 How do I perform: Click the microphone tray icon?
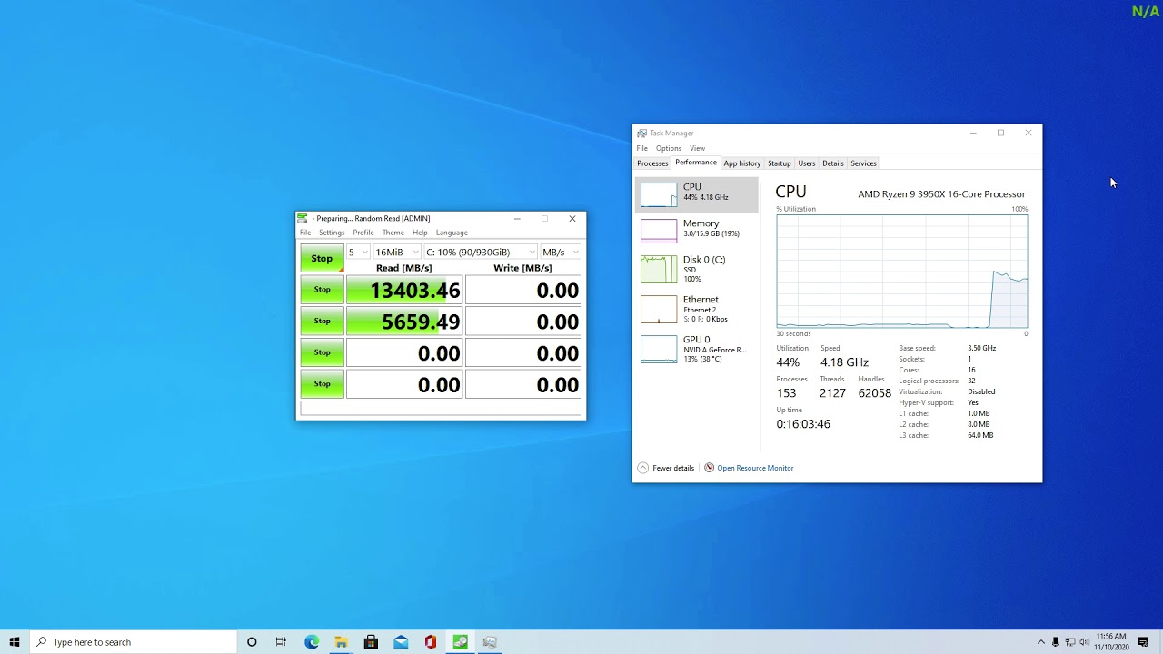click(x=1055, y=642)
